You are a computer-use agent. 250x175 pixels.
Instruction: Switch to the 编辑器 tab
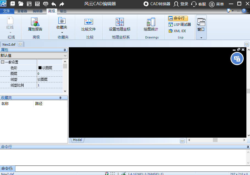pos(38,11)
